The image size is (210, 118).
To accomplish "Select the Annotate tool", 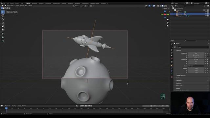I will 3,33.
